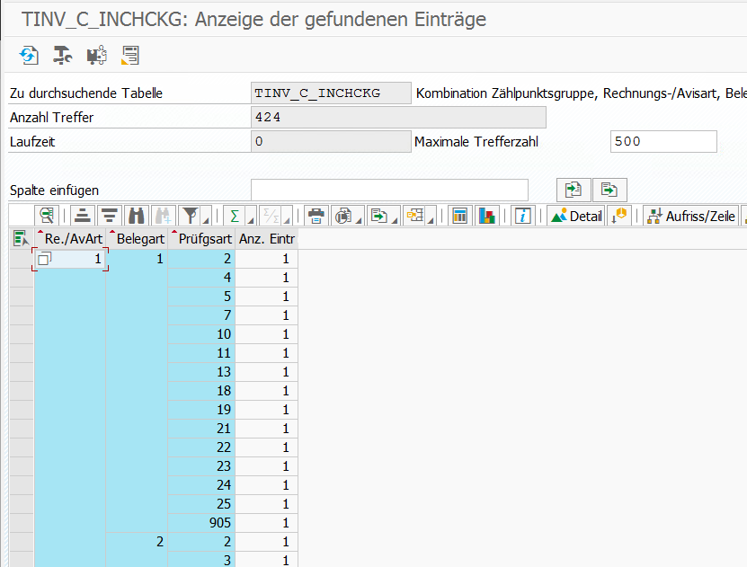Click the Maximale Trefferzahl field
Image resolution: width=747 pixels, height=567 pixels.
tap(663, 142)
